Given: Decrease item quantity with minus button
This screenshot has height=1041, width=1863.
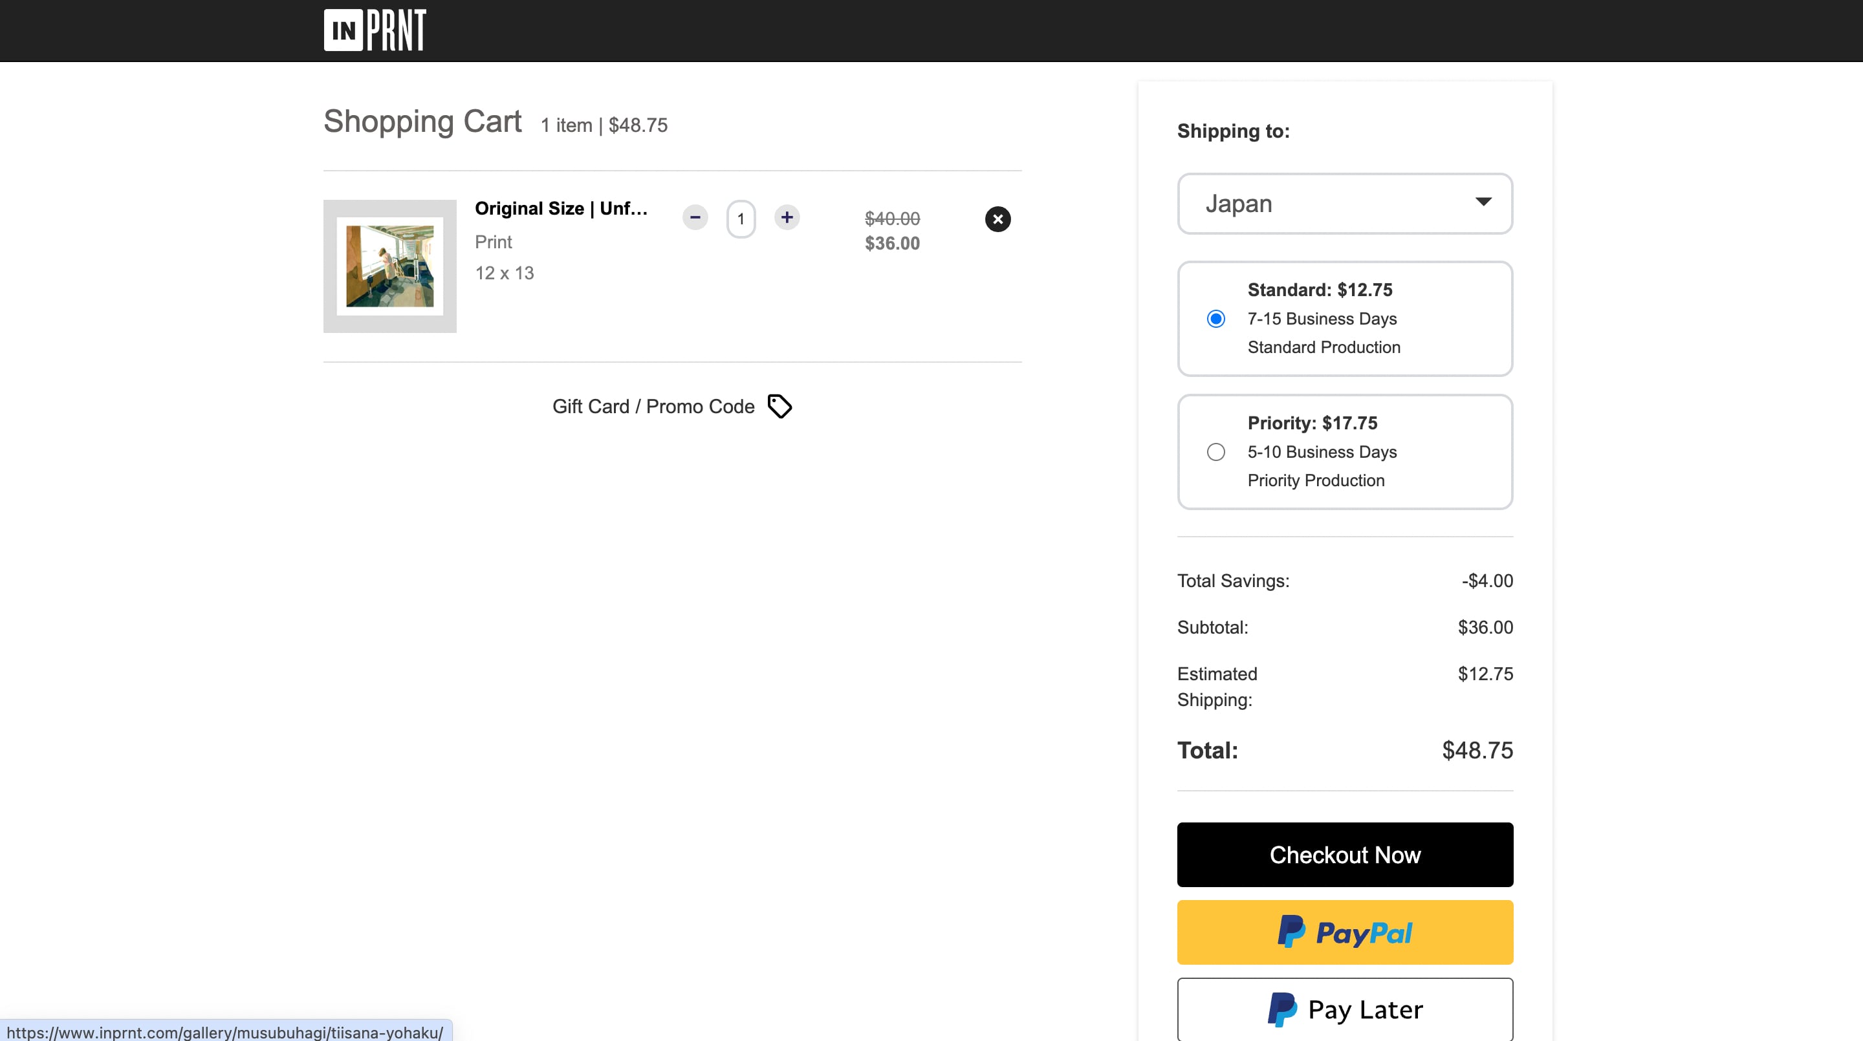Looking at the screenshot, I should coord(695,217).
